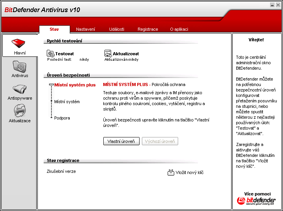Click the Více pomoci link
This screenshot has width=283, height=211.
257,194
